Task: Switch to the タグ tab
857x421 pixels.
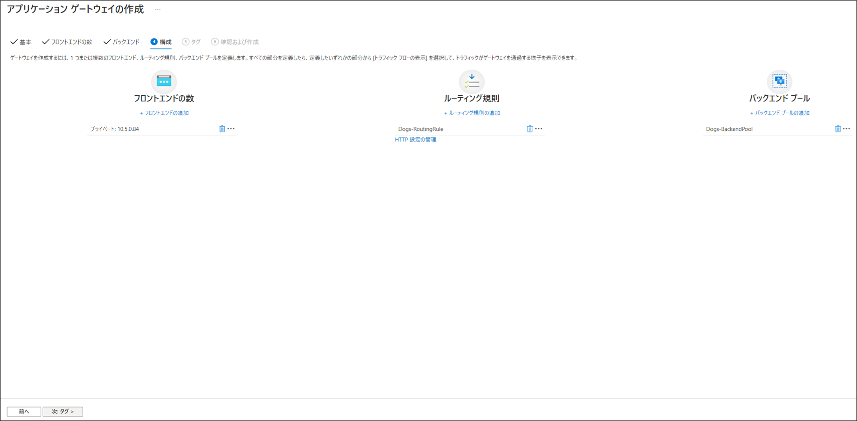Action: [x=191, y=42]
